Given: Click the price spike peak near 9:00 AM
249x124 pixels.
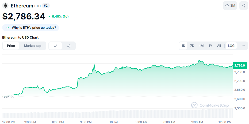Looking at the screenshot, I should [199, 60].
